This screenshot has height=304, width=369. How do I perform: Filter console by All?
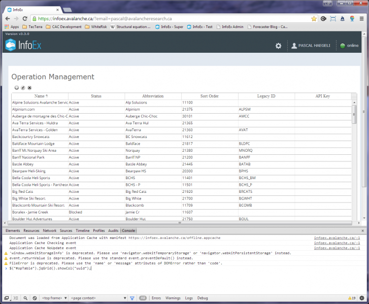[143, 298]
